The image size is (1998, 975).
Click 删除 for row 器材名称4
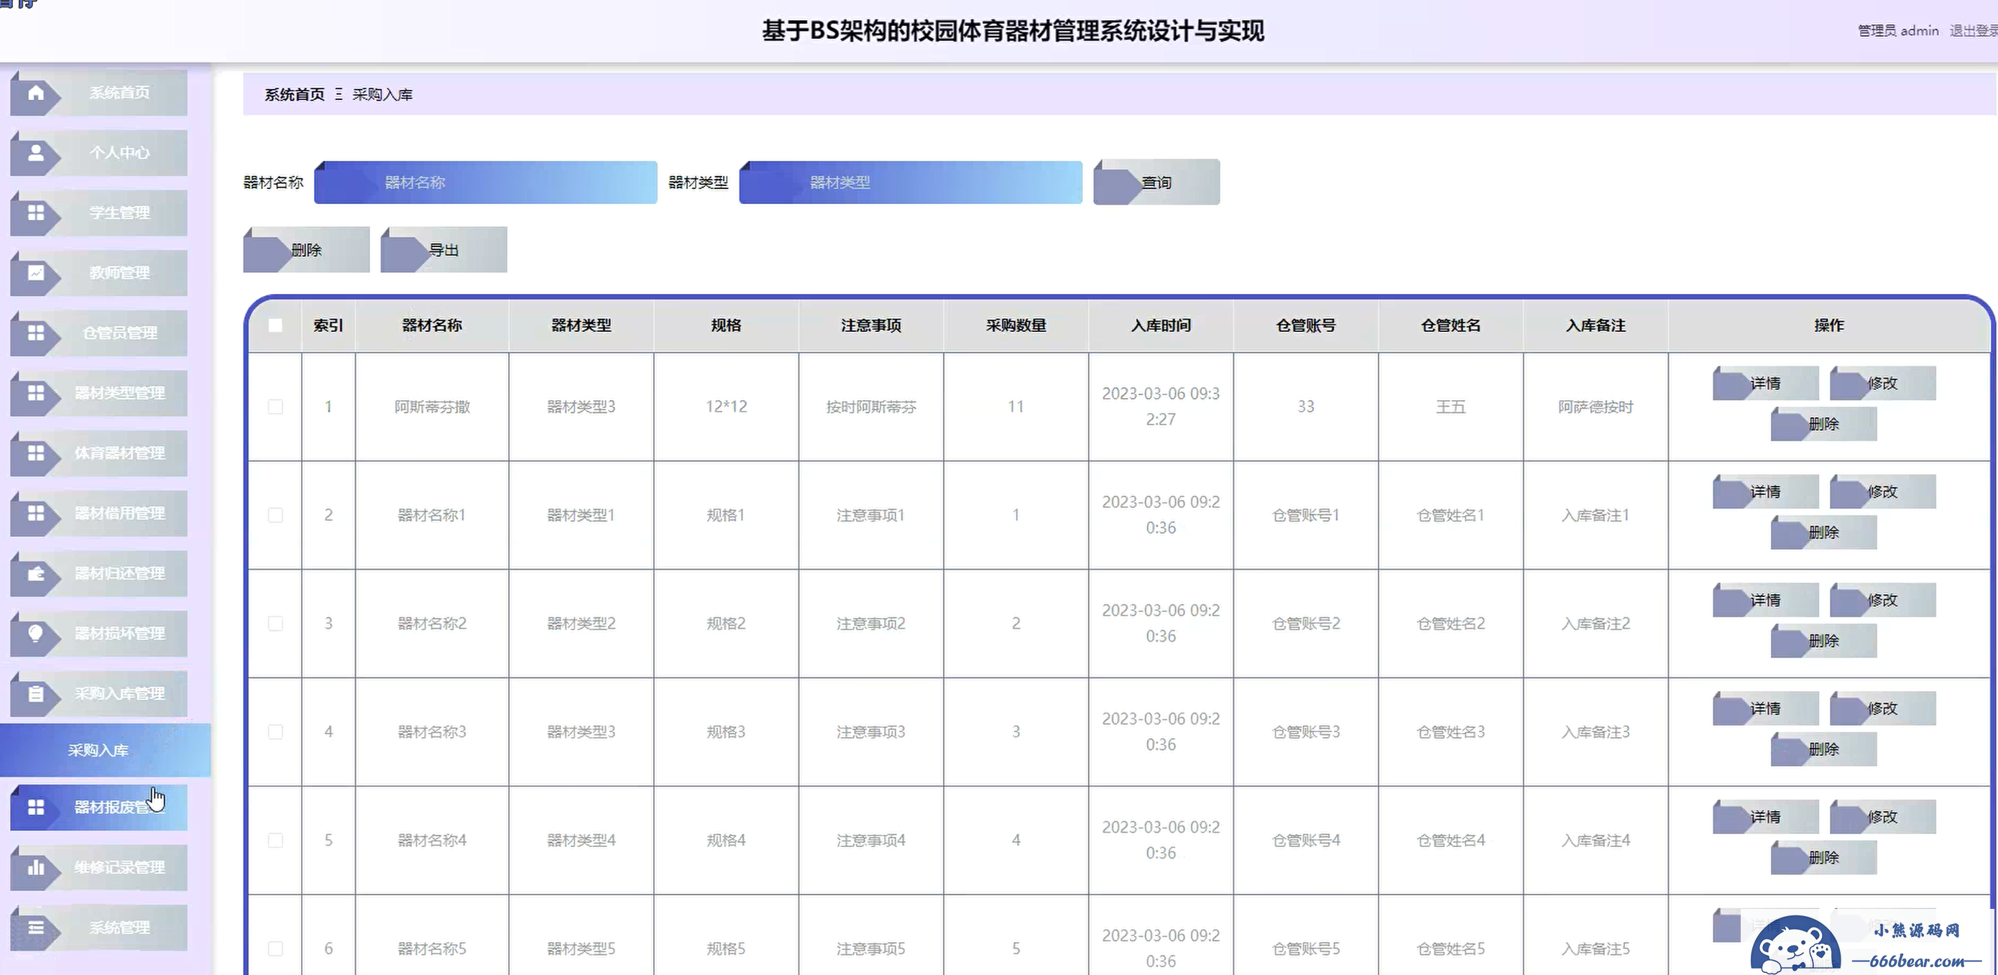[x=1823, y=858]
